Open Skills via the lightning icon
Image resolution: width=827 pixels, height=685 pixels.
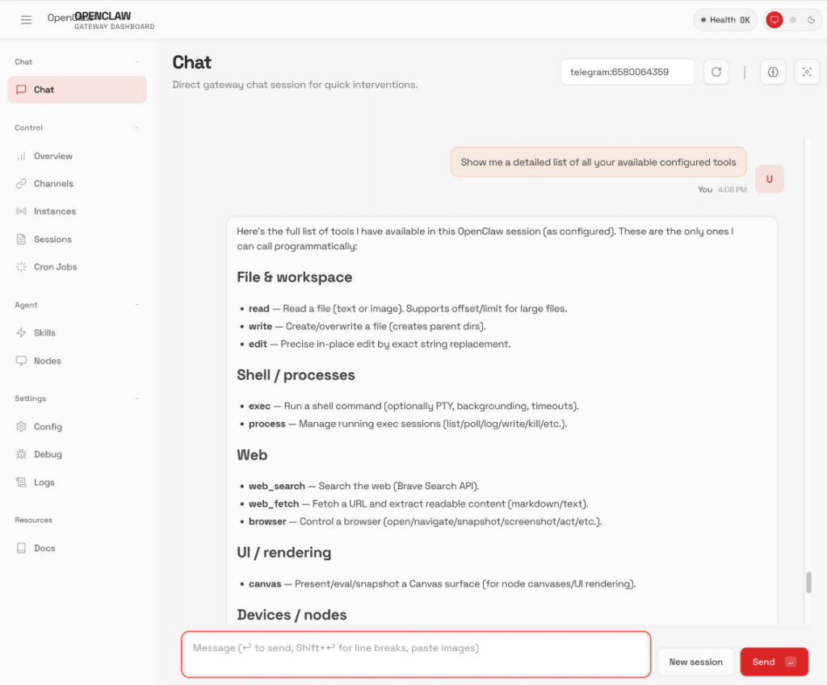[x=21, y=333]
